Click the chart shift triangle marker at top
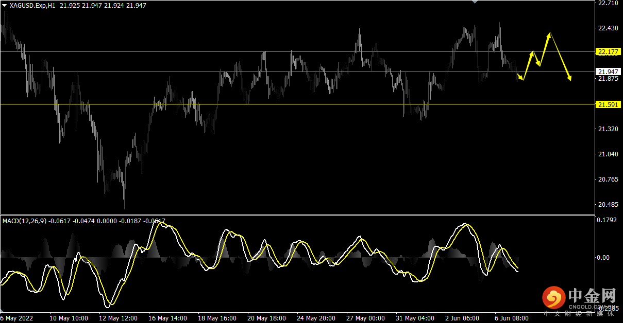Viewport: 623px width, 323px height. pyautogui.click(x=475, y=2)
